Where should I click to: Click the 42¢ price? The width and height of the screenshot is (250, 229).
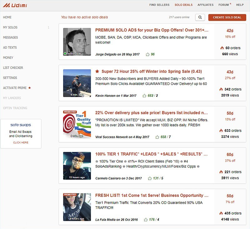(x=230, y=31)
